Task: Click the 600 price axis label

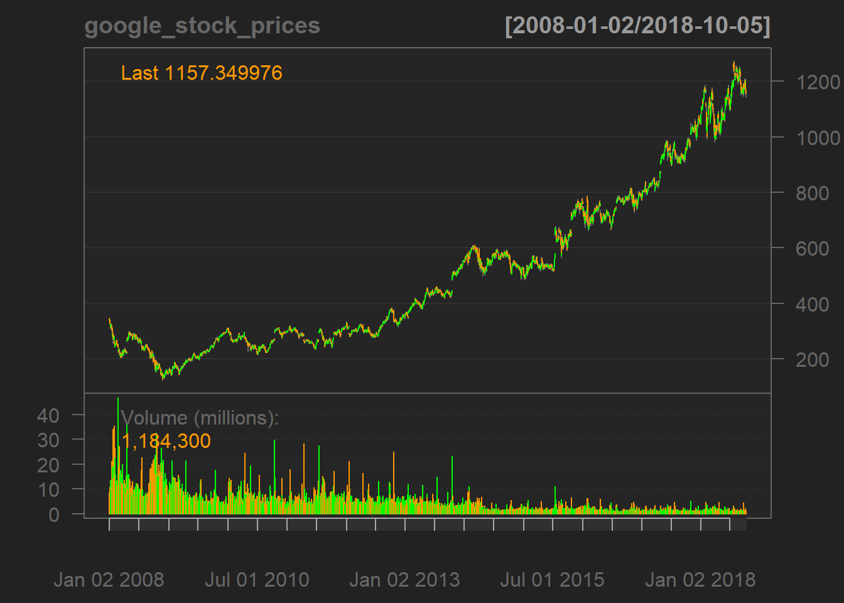Action: [x=813, y=248]
